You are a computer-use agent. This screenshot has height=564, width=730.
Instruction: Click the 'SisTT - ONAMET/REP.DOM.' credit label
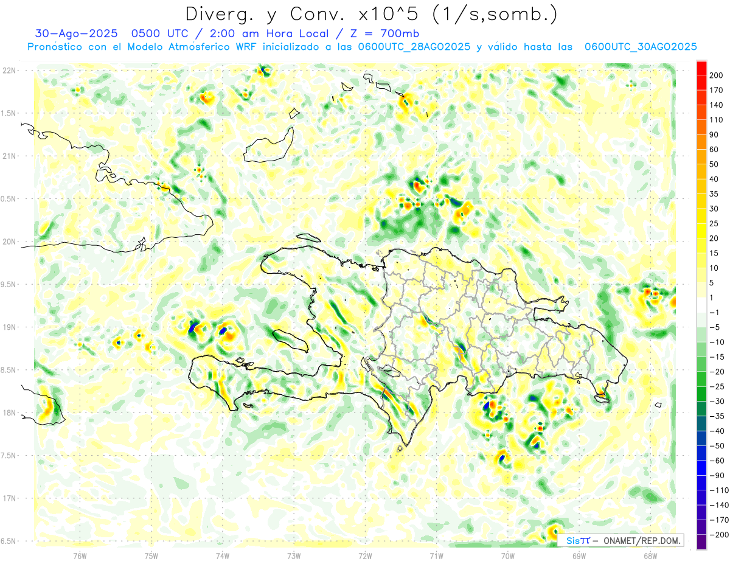[x=620, y=540]
